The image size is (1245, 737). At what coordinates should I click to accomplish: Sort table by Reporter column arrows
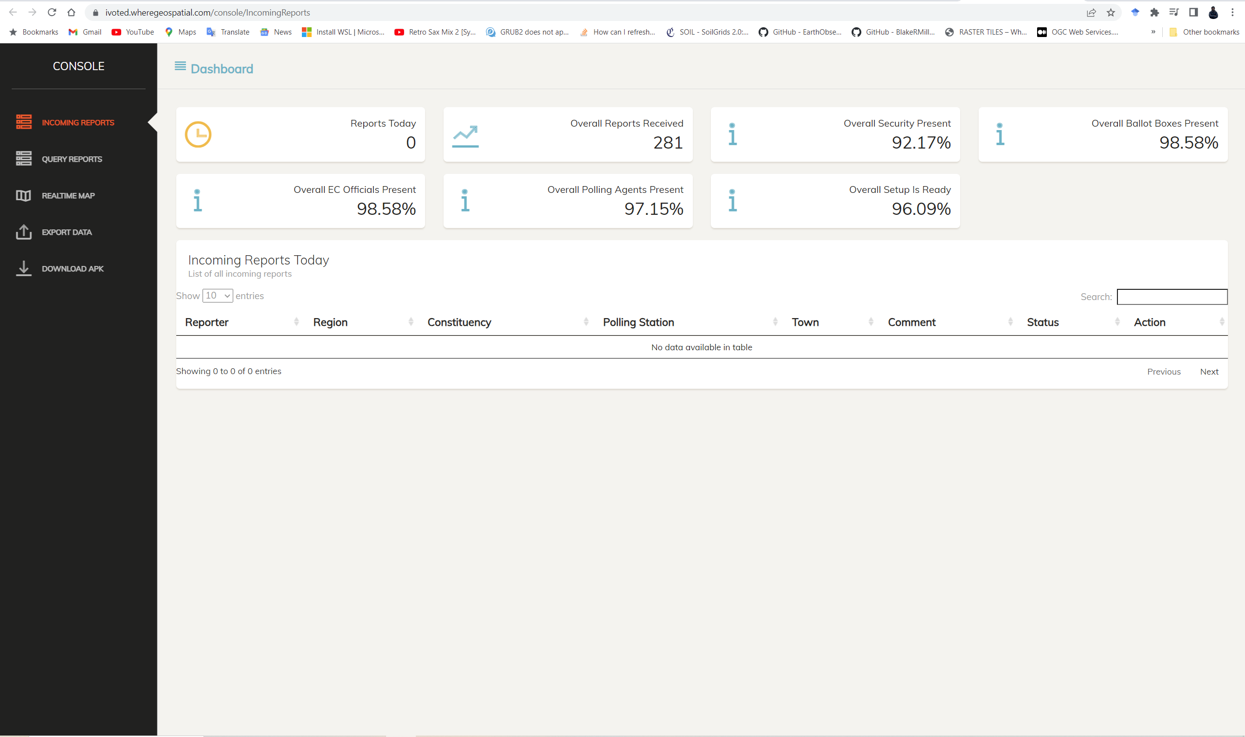[x=297, y=322]
